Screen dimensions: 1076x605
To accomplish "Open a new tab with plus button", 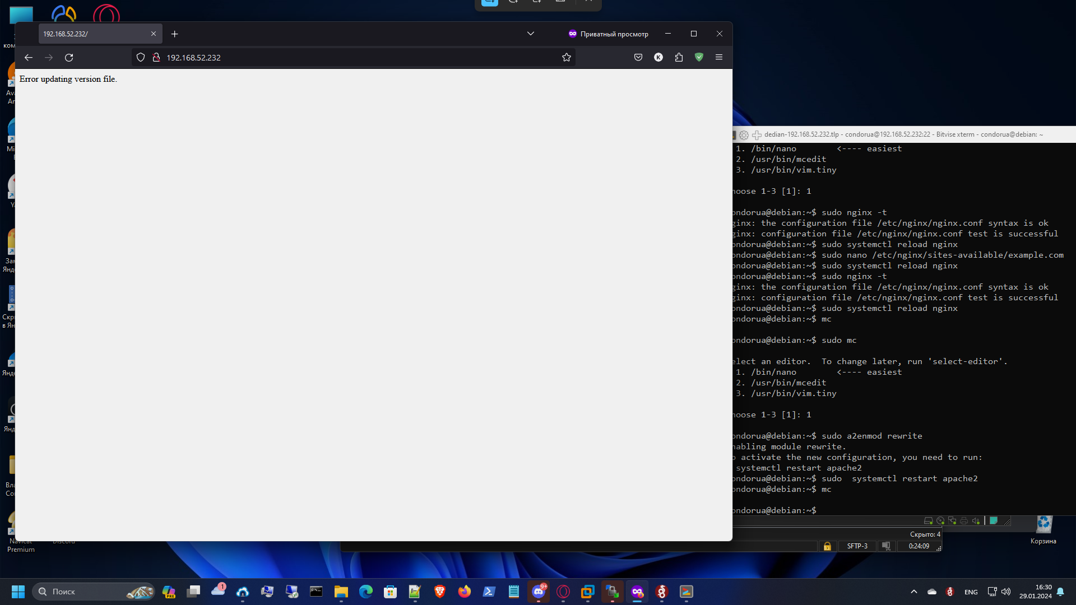I will pyautogui.click(x=175, y=34).
